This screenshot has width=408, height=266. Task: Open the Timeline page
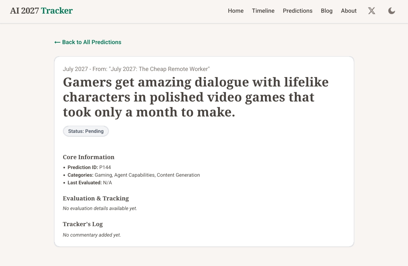point(263,11)
